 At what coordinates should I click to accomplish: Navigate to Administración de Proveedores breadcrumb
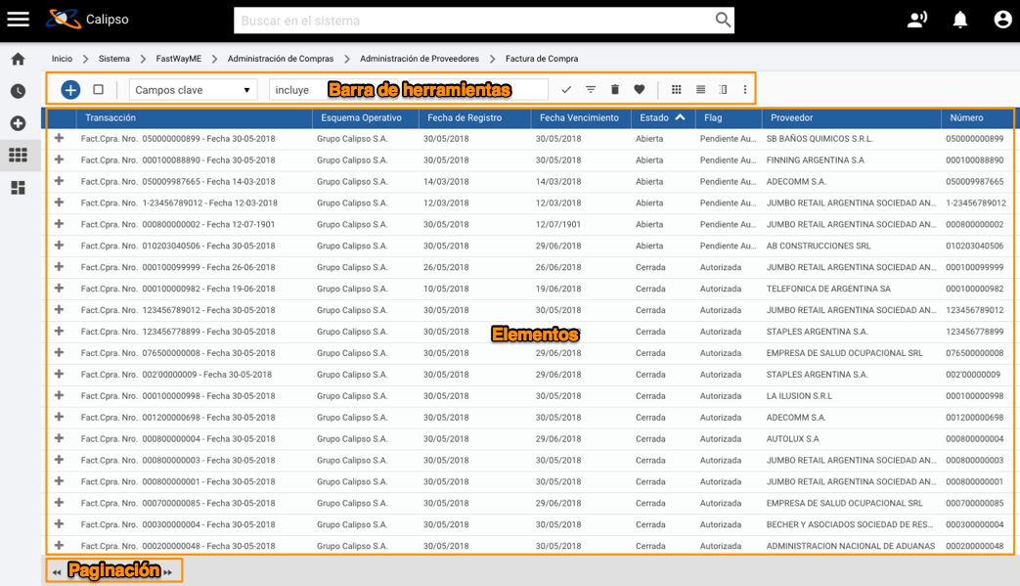(419, 59)
